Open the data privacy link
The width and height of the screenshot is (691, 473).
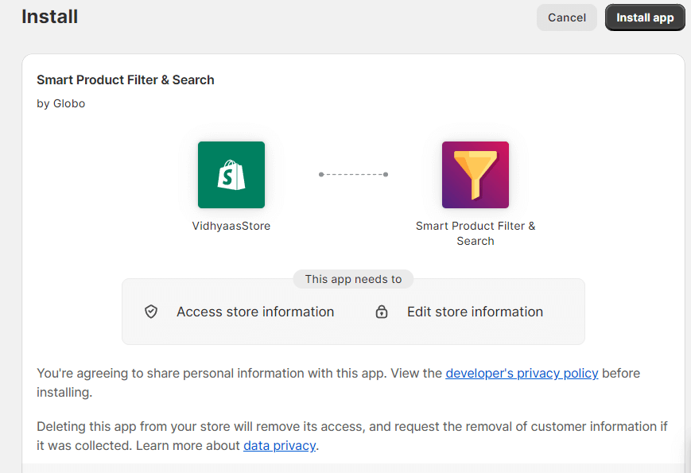pos(279,445)
